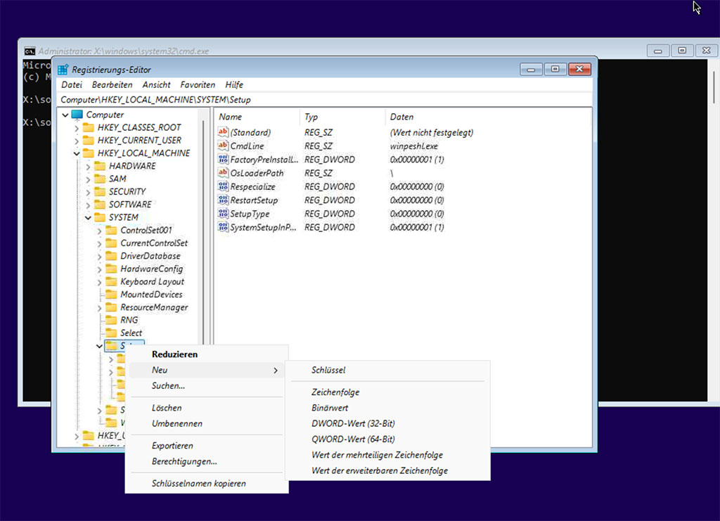Expand the Keyboard Layout key

pos(100,283)
